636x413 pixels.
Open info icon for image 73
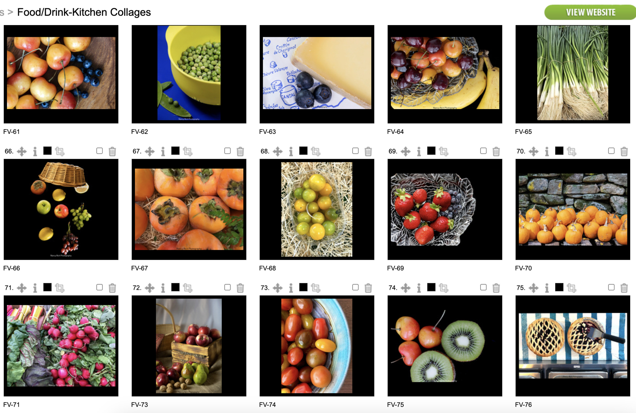291,288
